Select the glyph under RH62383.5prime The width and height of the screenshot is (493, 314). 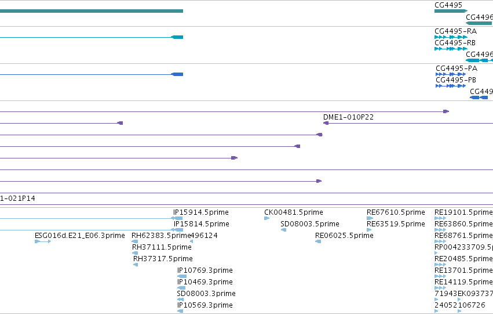pyautogui.click(x=135, y=241)
